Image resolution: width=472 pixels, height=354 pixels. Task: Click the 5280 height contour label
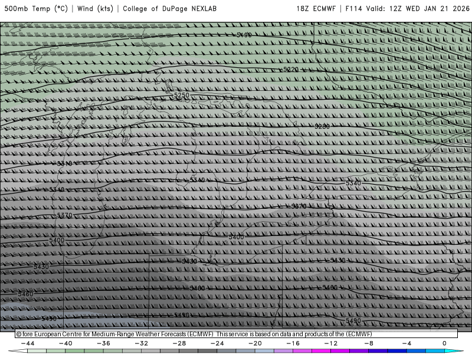tap(322, 126)
